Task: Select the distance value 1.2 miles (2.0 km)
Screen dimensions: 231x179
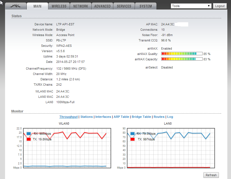Action: pos(68,79)
